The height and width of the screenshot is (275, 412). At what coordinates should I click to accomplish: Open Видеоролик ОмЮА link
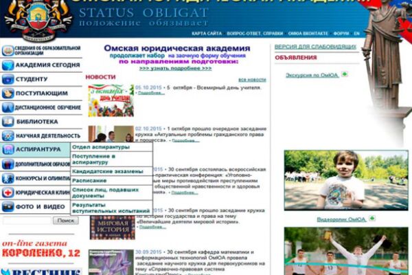[341, 219]
